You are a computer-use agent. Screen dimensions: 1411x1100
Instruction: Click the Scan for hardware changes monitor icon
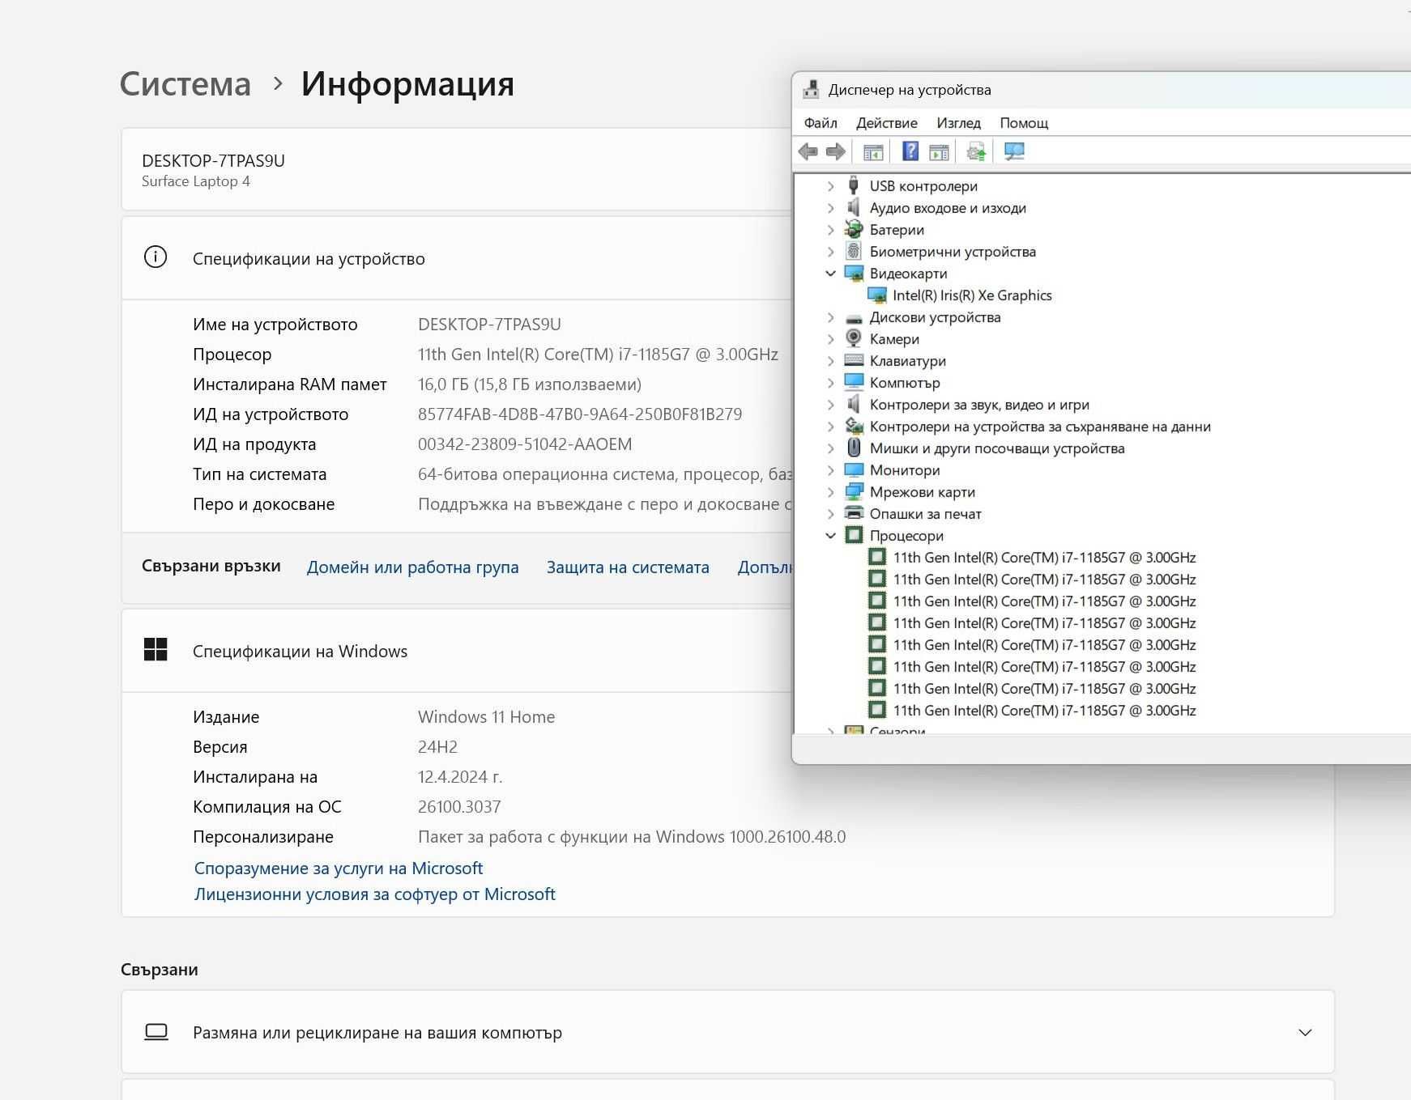[1014, 151]
